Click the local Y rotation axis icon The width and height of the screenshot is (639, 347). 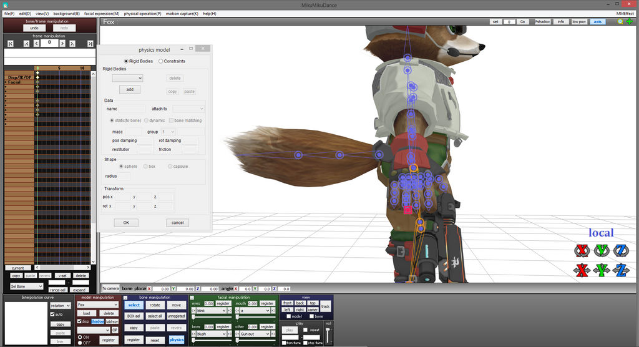602,250
